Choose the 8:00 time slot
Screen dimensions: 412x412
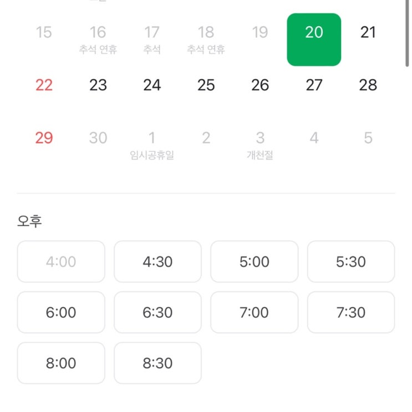coord(61,363)
